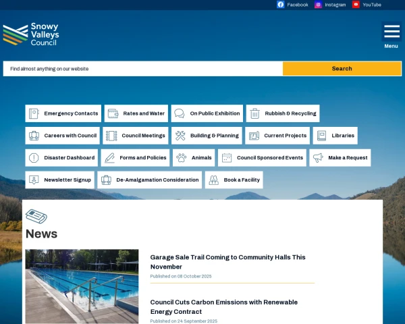Open Garage Sale Trail news article
405x324 pixels.
tap(227, 262)
